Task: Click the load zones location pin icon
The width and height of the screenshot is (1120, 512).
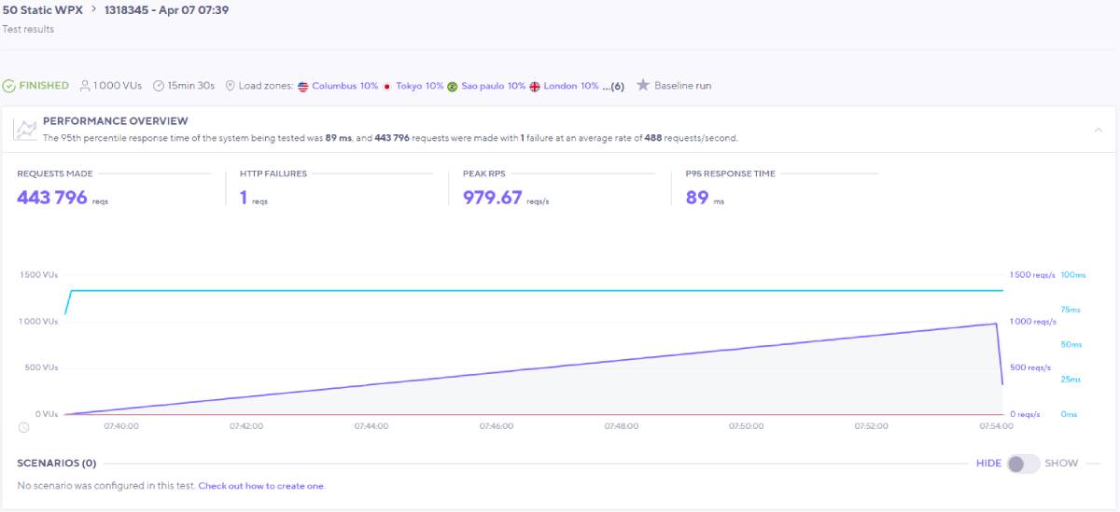Action: 230,86
